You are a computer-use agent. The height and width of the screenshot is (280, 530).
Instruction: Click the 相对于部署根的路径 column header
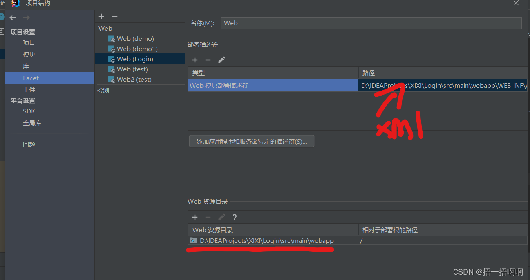click(x=444, y=230)
